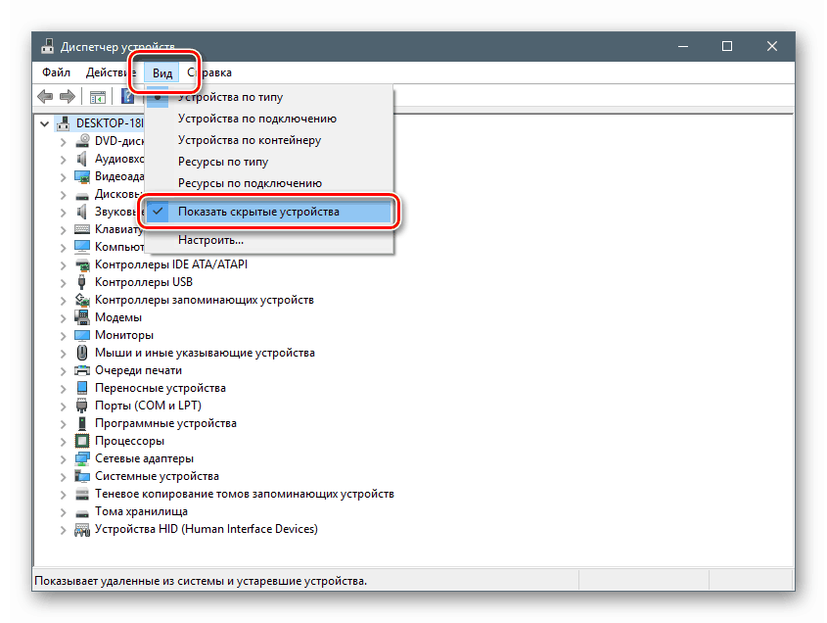Click the Мыши mouse device icon

pos(82,353)
